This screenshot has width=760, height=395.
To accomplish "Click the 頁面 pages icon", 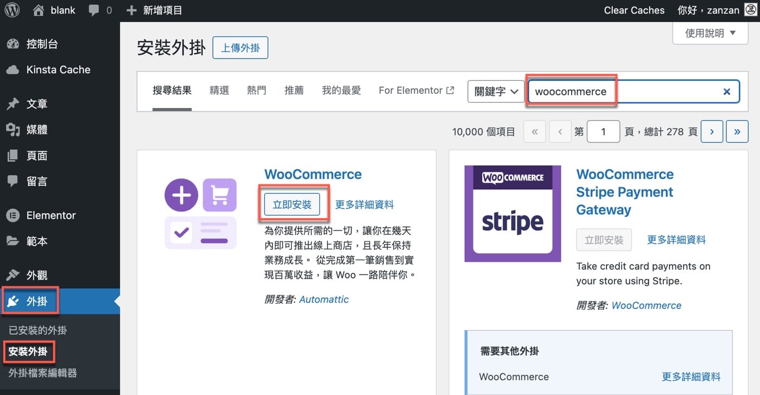I will (x=13, y=156).
